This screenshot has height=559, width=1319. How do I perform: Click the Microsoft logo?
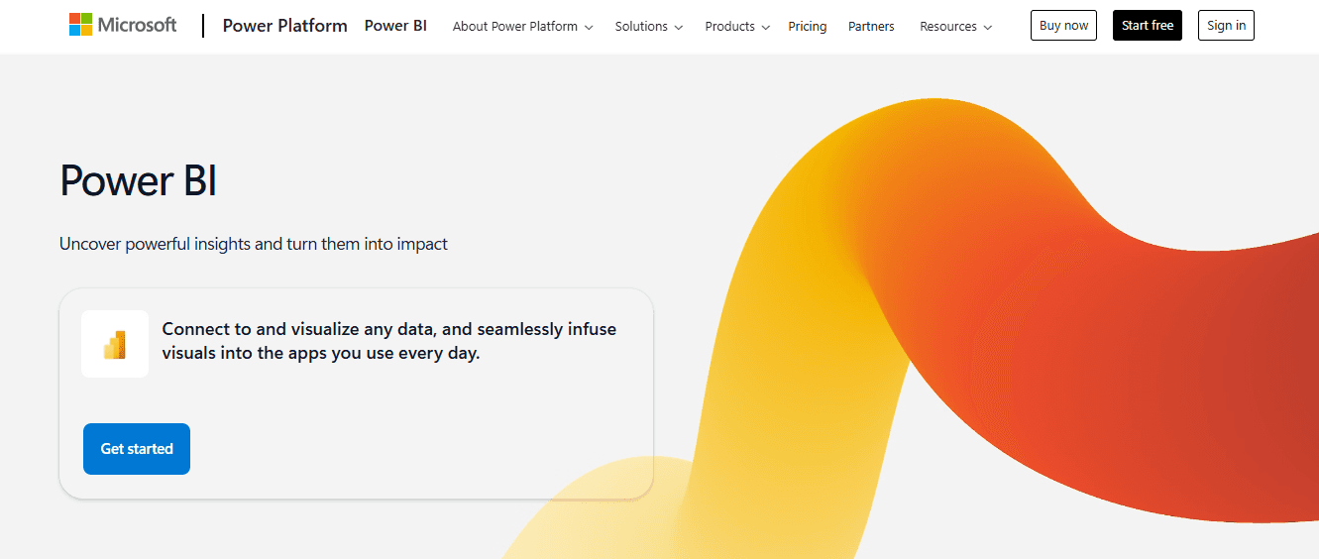123,25
